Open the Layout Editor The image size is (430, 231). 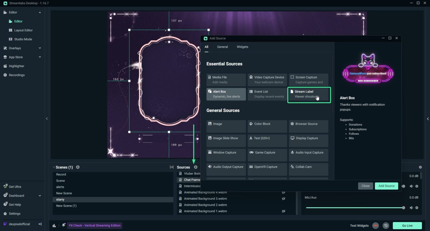(24, 30)
